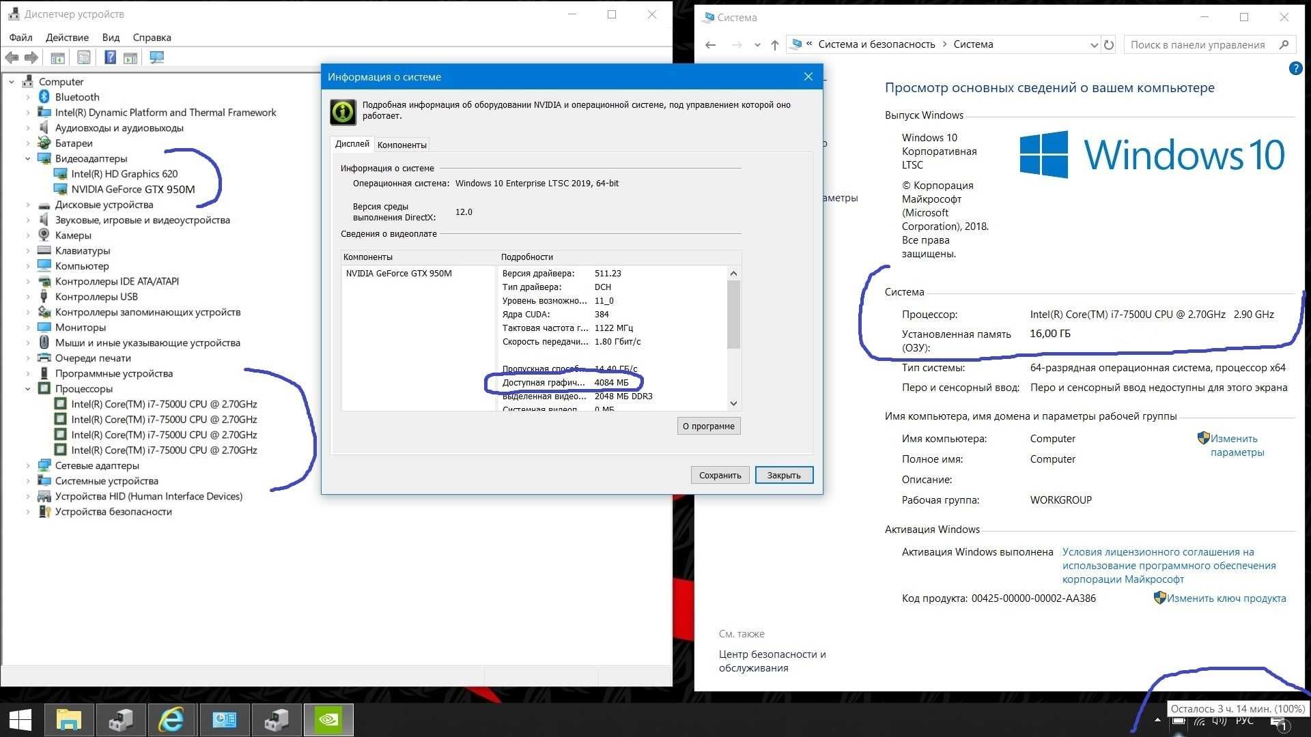This screenshot has height=737, width=1311.
Task: Click the blue help icon in System window
Action: 1295,68
